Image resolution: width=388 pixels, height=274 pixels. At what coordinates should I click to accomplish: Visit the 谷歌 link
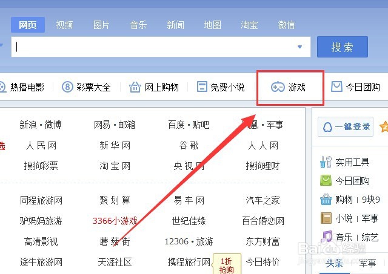(189, 145)
